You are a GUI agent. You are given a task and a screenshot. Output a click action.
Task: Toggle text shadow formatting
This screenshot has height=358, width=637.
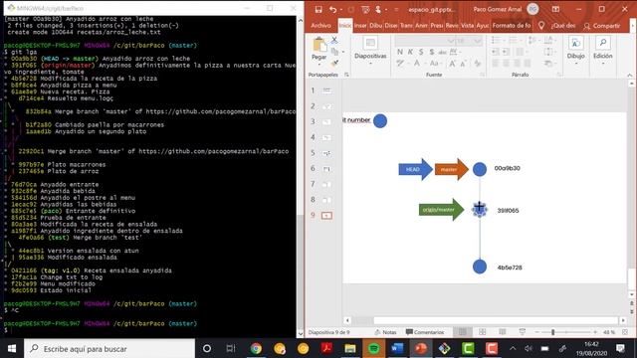(x=431, y=52)
